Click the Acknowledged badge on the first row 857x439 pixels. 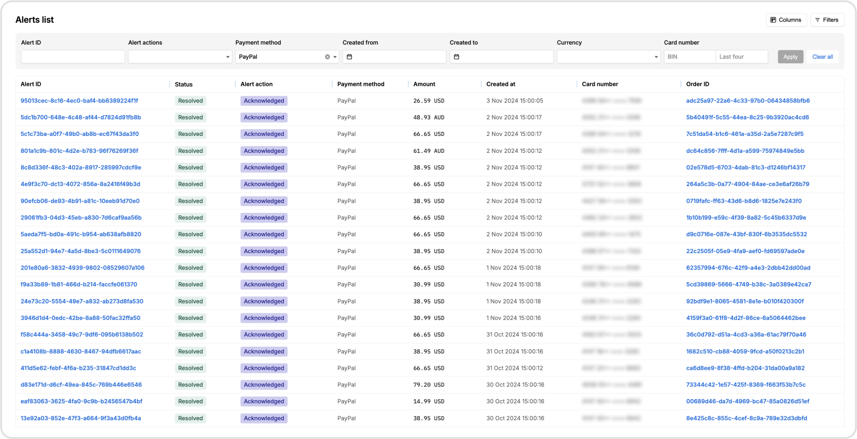(264, 101)
